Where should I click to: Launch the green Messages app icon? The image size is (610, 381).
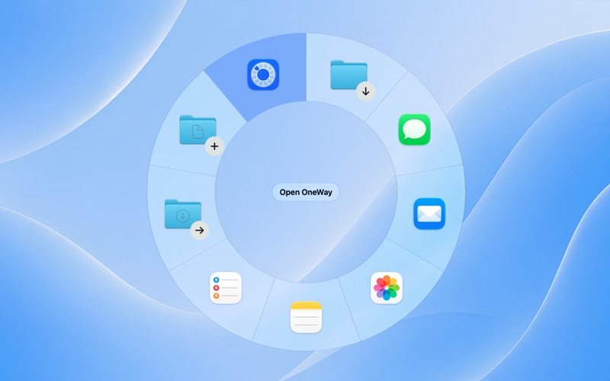point(414,130)
